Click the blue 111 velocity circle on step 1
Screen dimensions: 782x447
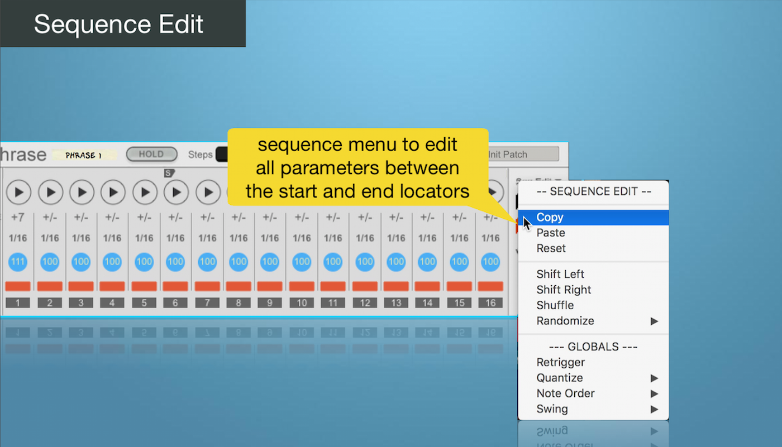(x=18, y=261)
